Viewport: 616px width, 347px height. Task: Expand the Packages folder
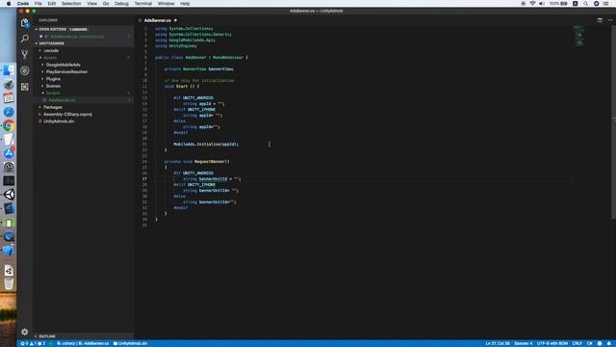(53, 107)
